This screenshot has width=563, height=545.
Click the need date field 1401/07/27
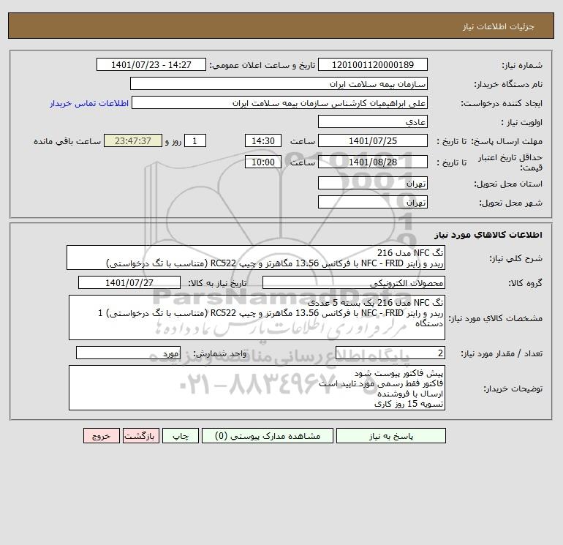click(129, 282)
